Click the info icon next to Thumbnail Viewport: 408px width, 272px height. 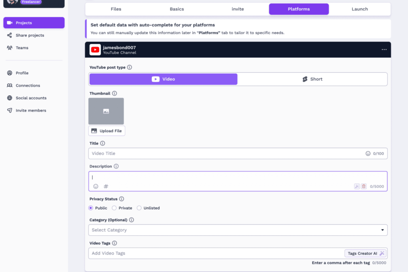tap(114, 93)
